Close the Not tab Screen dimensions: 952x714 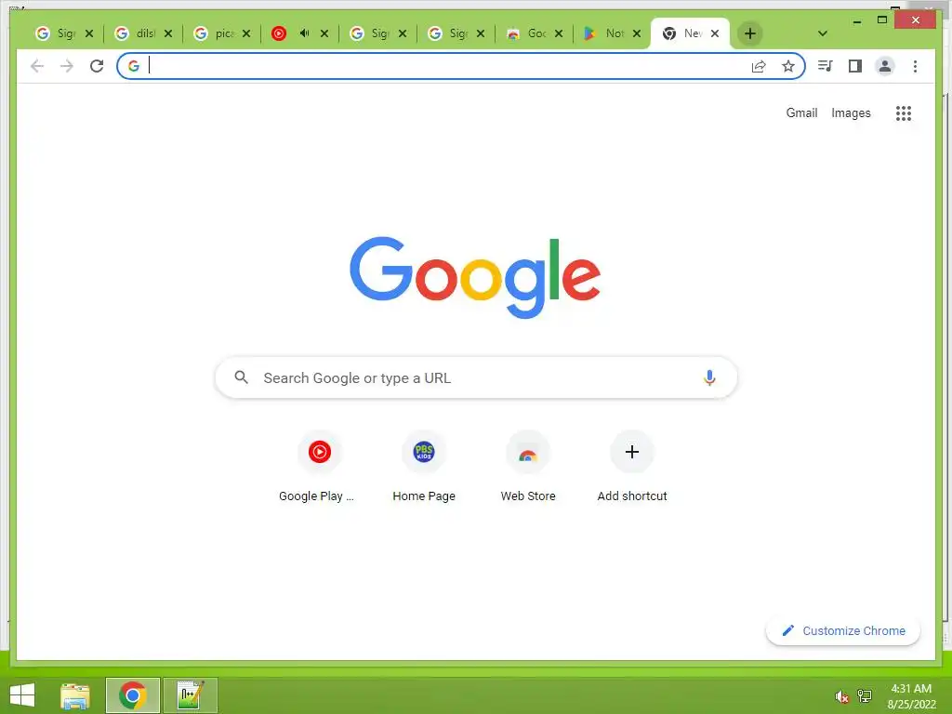click(x=637, y=33)
